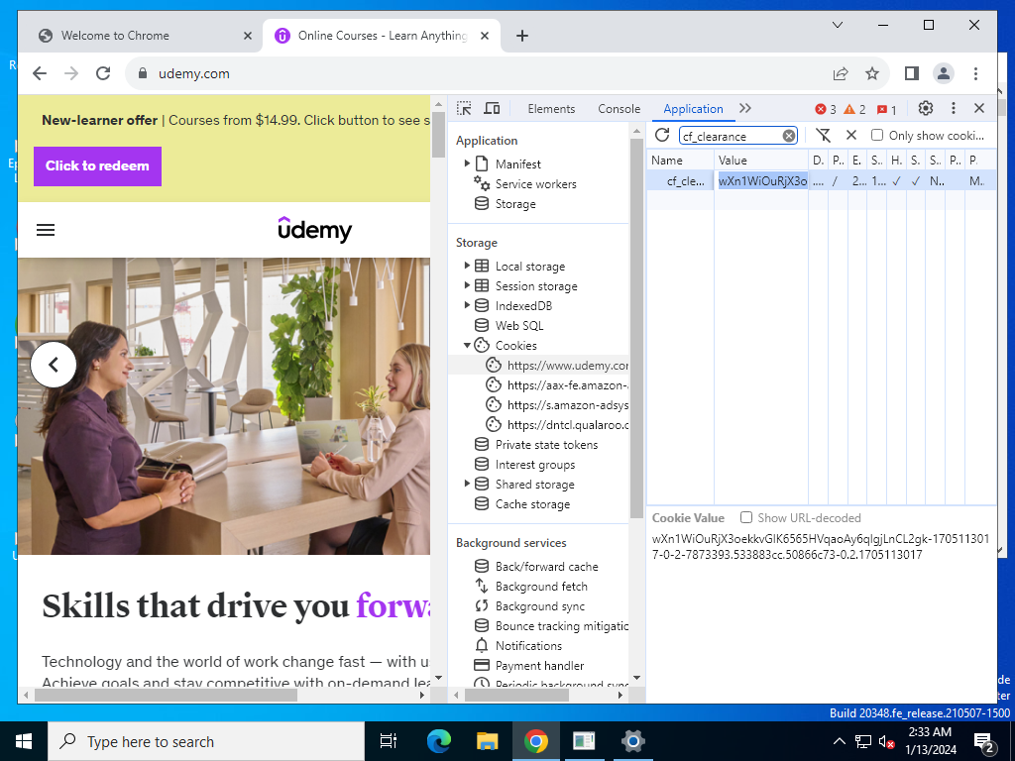Clear the cf_clearance filter text

coord(788,136)
